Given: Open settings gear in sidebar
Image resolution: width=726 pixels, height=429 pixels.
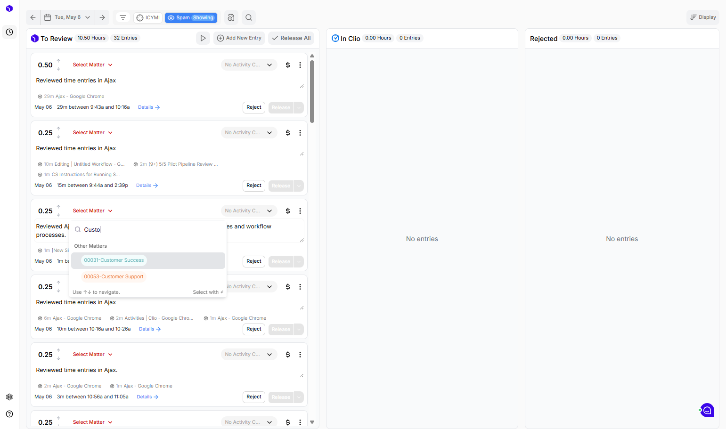Looking at the screenshot, I should [9, 397].
